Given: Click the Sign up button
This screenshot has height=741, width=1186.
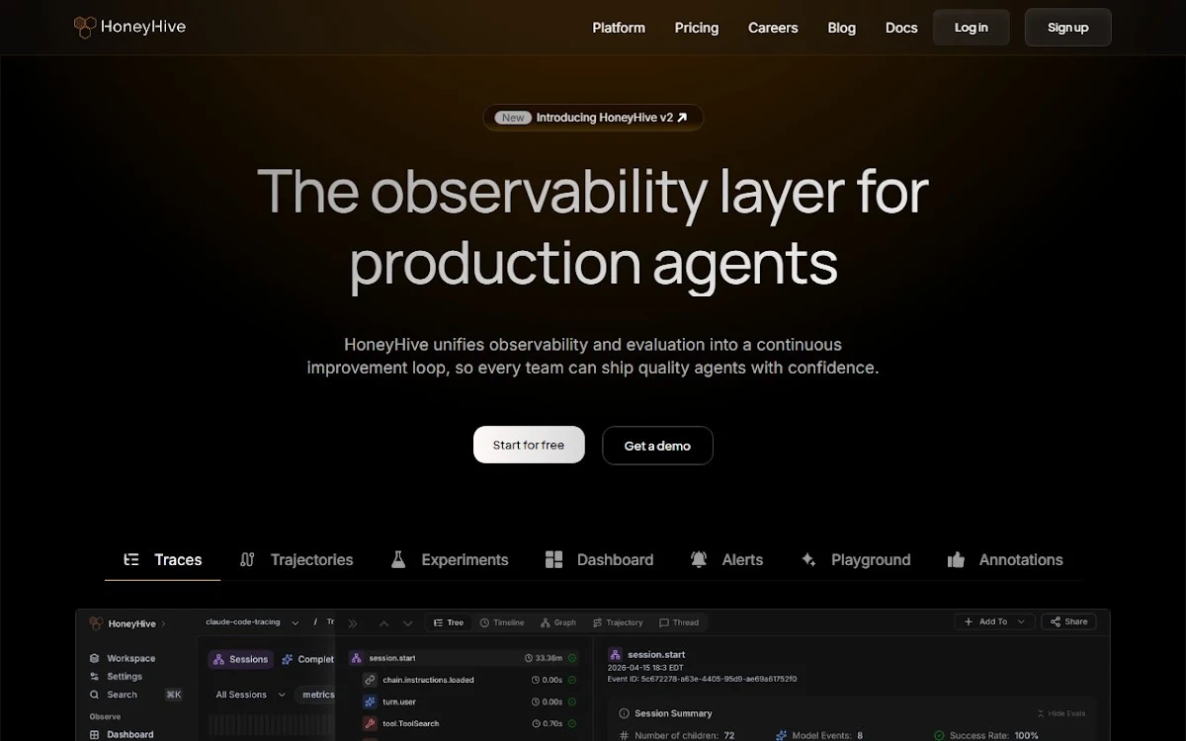Looking at the screenshot, I should point(1068,28).
